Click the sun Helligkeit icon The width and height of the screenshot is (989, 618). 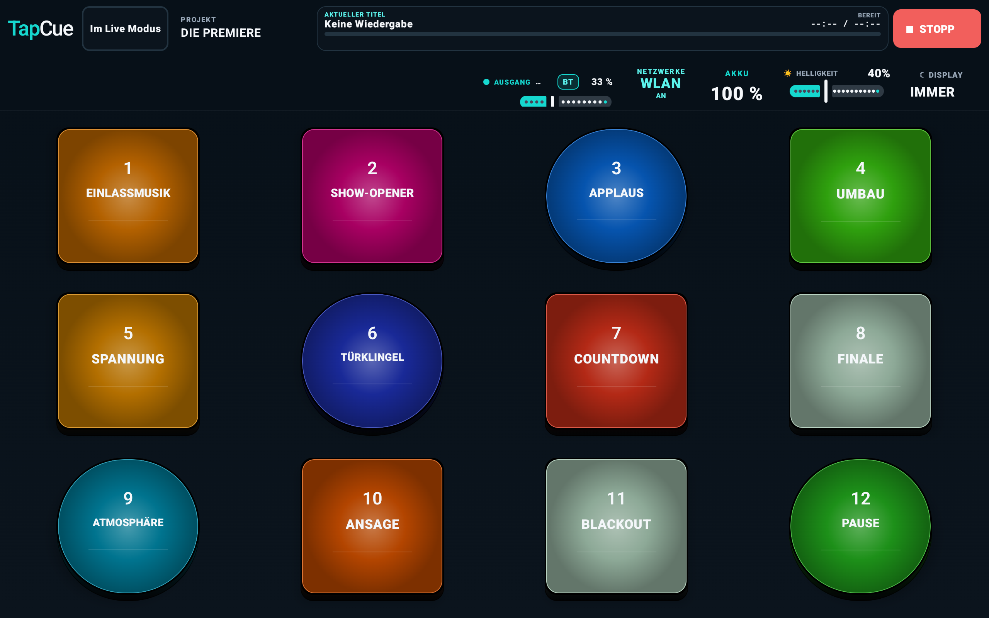[x=787, y=73]
